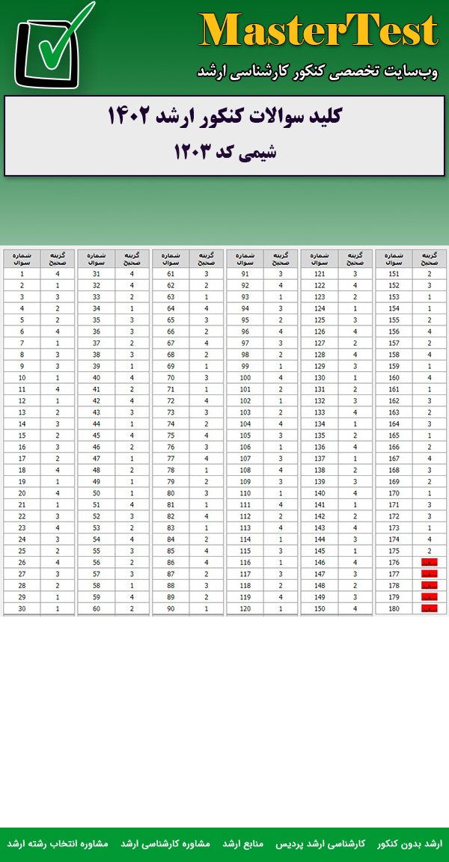The height and width of the screenshot is (862, 449).
Task: Select the red answer cell for question 180
Action: (x=430, y=609)
